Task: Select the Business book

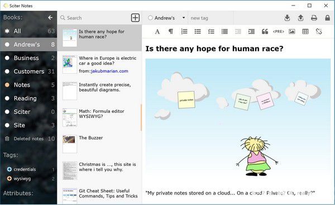Action: 28,58
